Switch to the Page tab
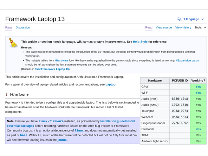208x156 pixels. pos(9,27)
